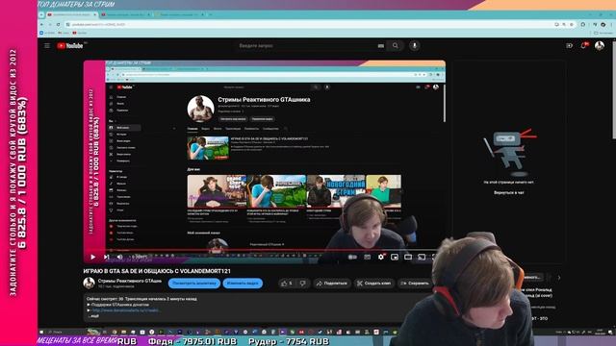Skip to next video in player
Viewport: 616px width, 346px height.
click(x=106, y=257)
